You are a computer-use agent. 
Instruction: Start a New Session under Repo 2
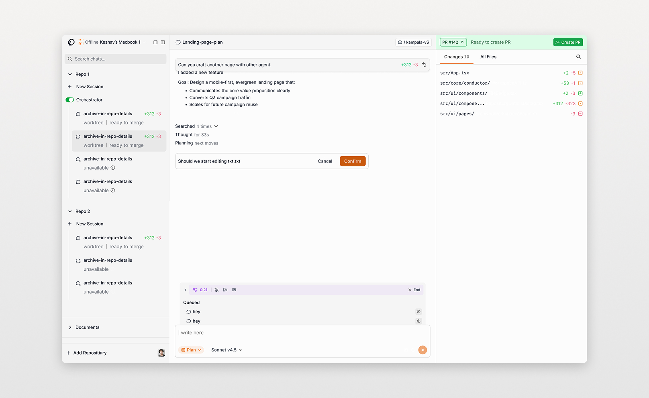86,224
